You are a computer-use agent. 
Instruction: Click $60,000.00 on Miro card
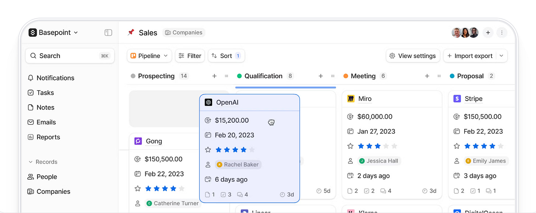[375, 117]
